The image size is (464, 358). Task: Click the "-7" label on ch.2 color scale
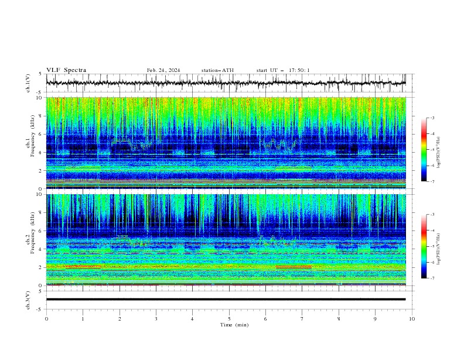coord(432,278)
